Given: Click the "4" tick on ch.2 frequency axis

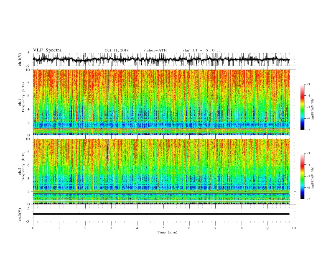Looking at the screenshot, I should pos(29,178).
